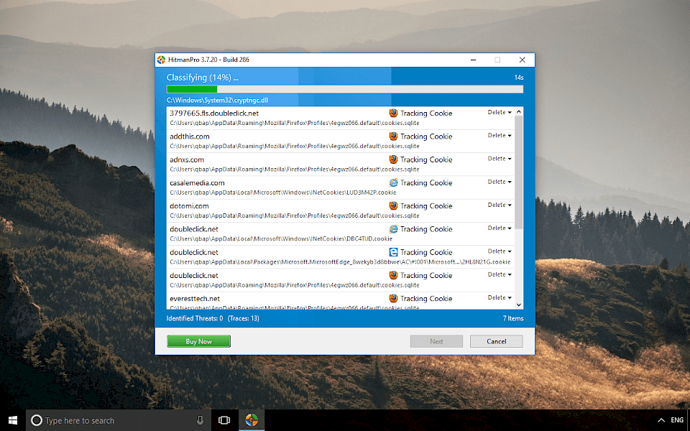The height and width of the screenshot is (431, 690).
Task: Click the 'Classifying (14%) ...' heading
Action: point(203,78)
